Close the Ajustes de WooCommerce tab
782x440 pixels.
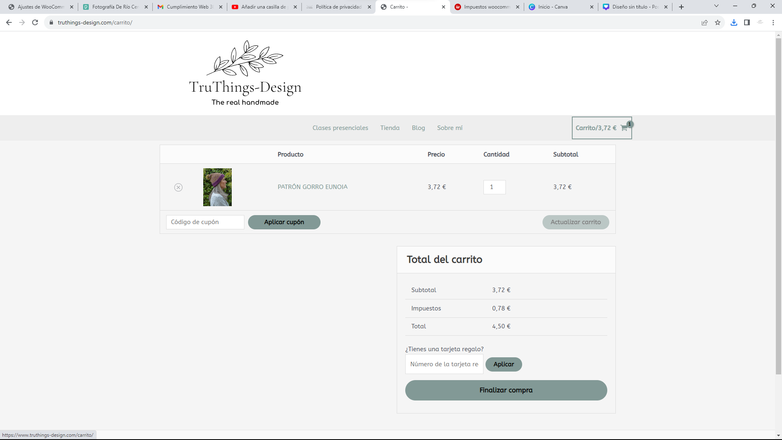coord(72,7)
